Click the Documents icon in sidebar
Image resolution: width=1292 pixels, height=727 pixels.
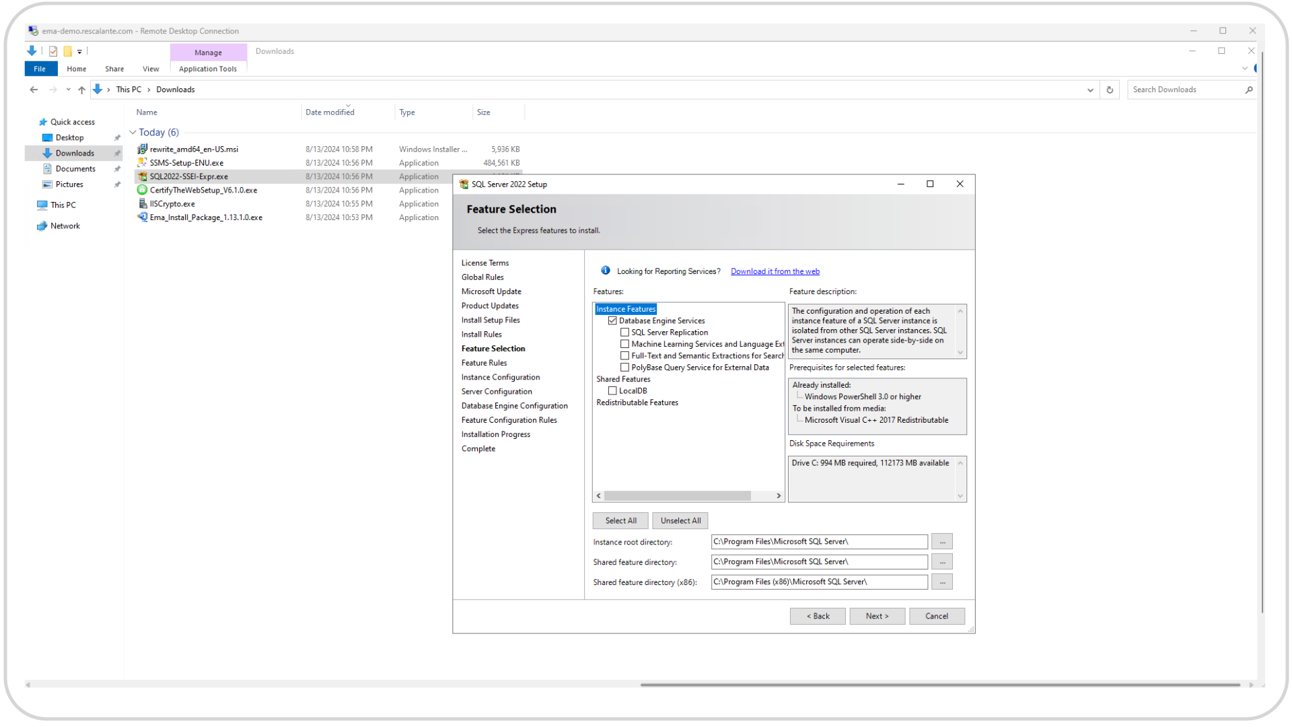pos(47,168)
